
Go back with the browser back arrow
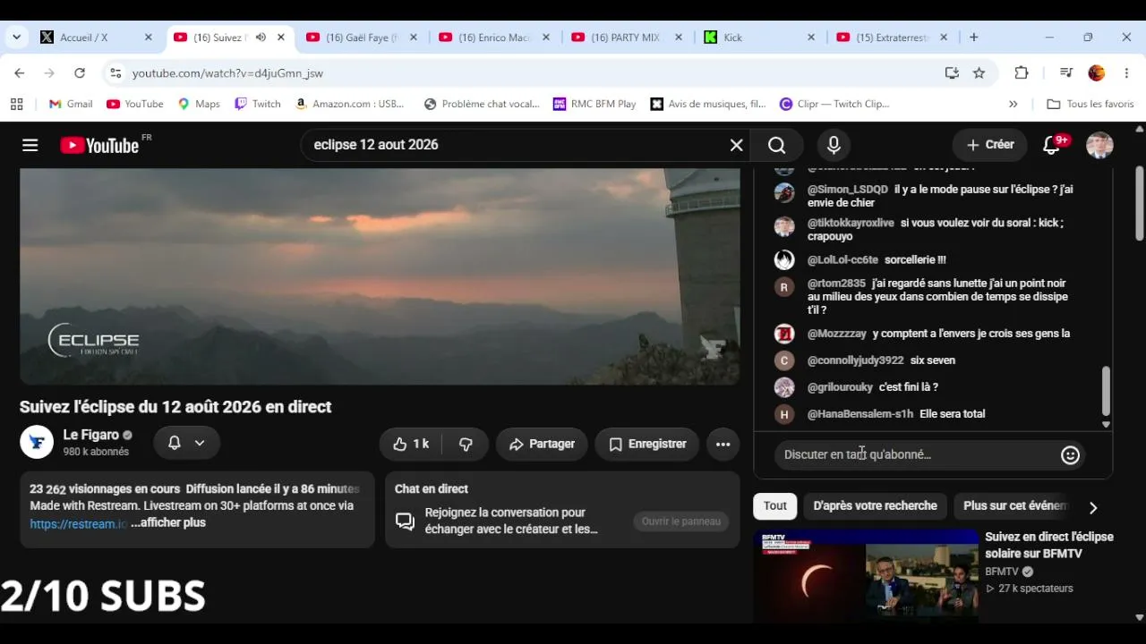(x=20, y=73)
